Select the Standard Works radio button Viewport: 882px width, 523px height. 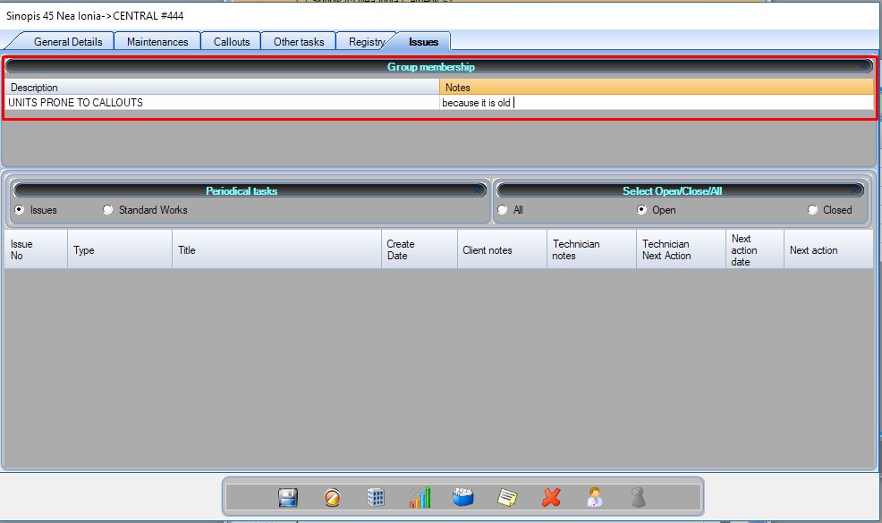108,210
